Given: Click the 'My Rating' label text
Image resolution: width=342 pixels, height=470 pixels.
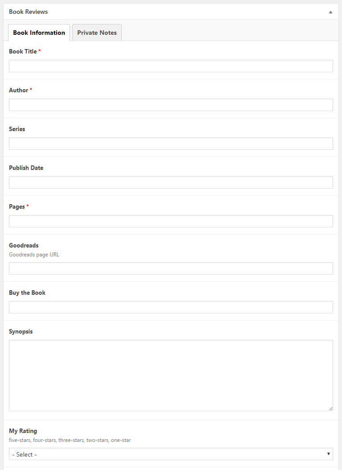Looking at the screenshot, I should (x=23, y=431).
